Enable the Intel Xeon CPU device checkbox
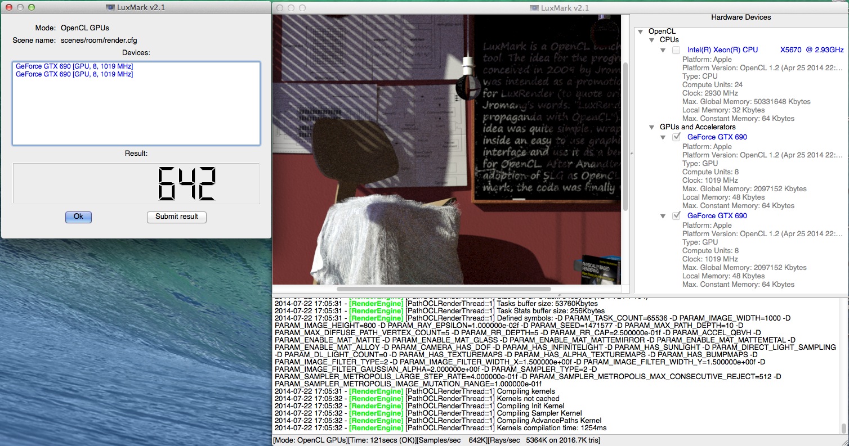849x446 pixels. [676, 50]
